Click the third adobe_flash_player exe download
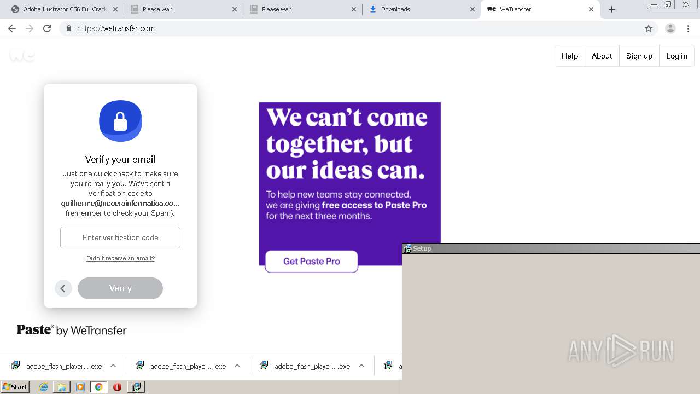 [305, 366]
